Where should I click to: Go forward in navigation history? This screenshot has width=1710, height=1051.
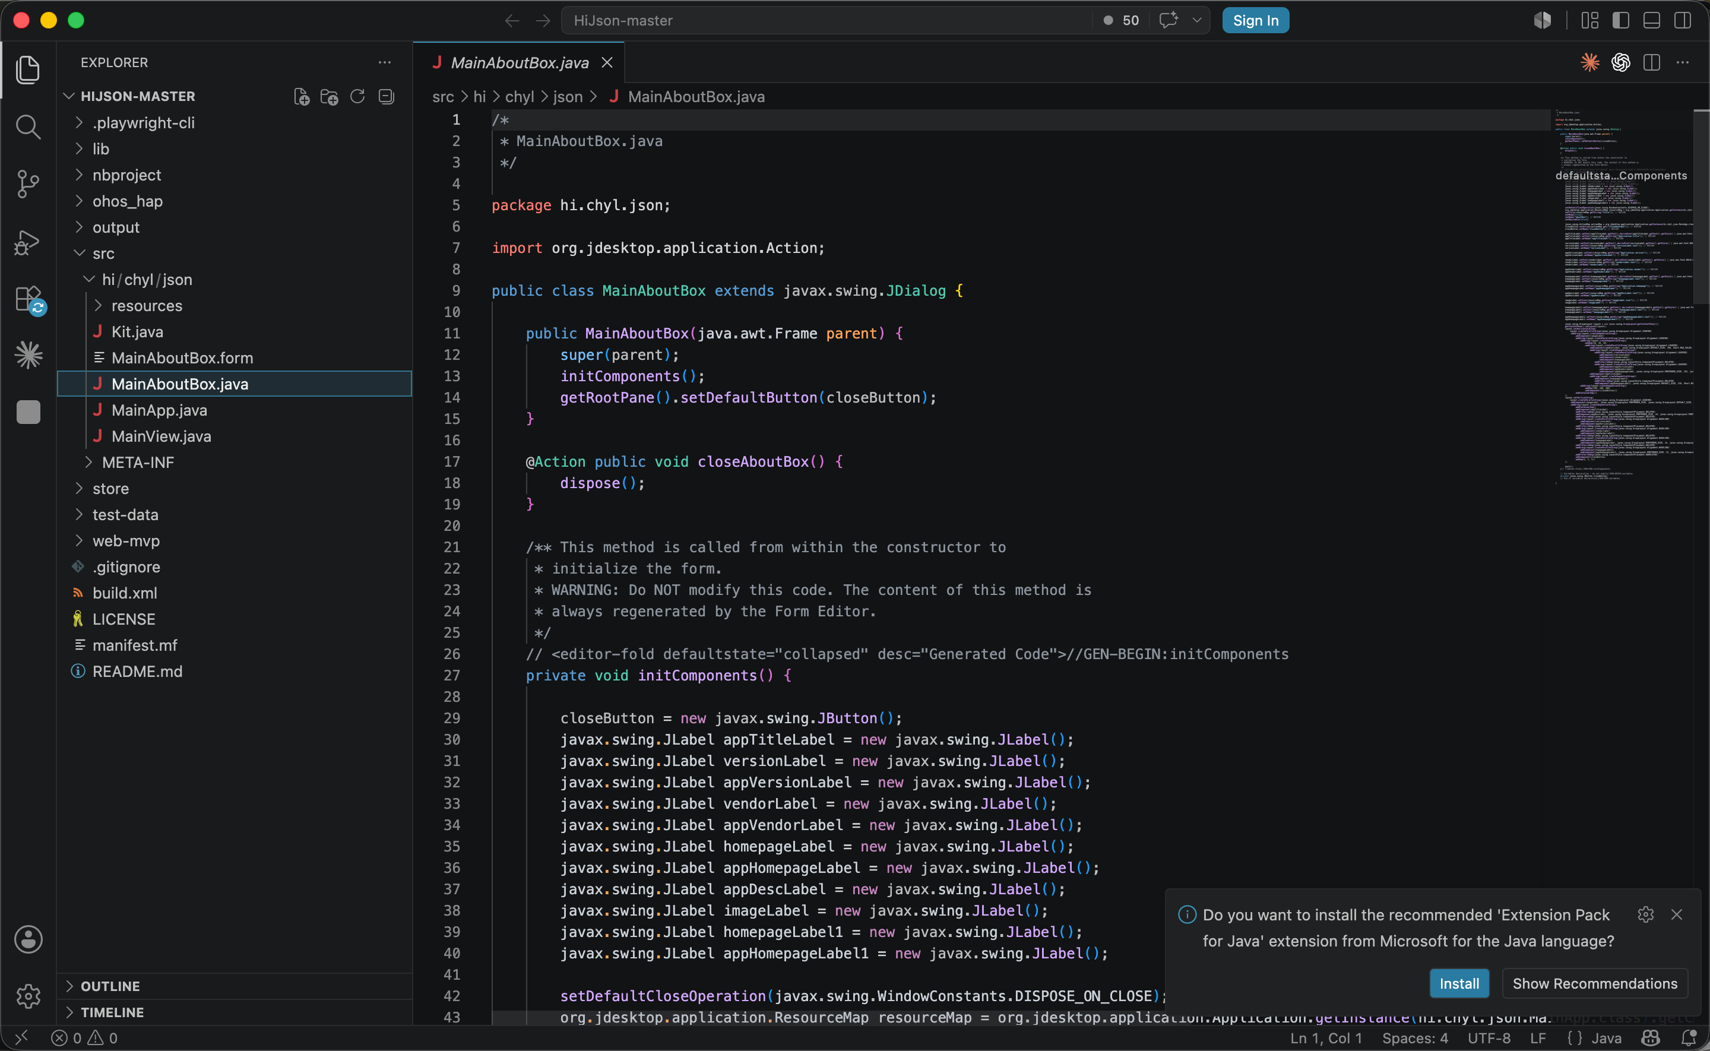[543, 21]
